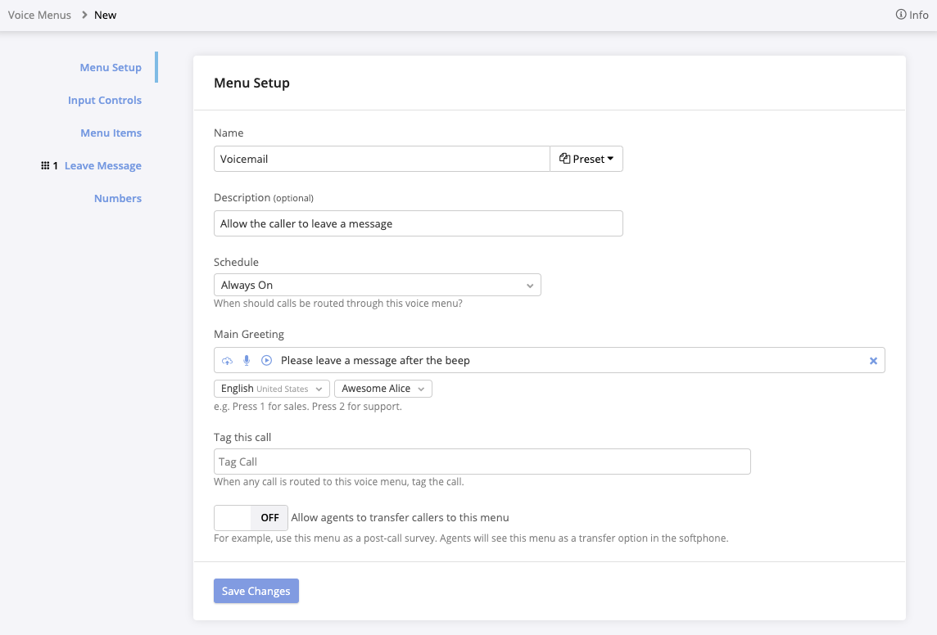Click the Save Changes button
937x635 pixels.
tap(256, 591)
